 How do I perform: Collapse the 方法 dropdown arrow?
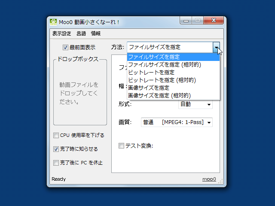[216, 47]
